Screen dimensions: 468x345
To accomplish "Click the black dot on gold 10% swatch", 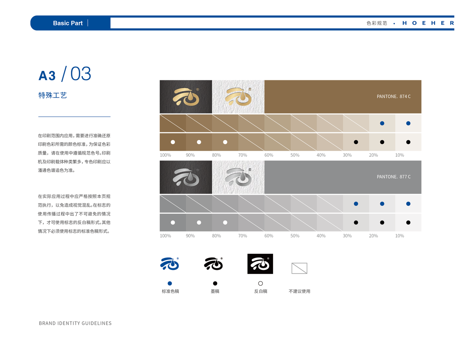I will (408, 142).
